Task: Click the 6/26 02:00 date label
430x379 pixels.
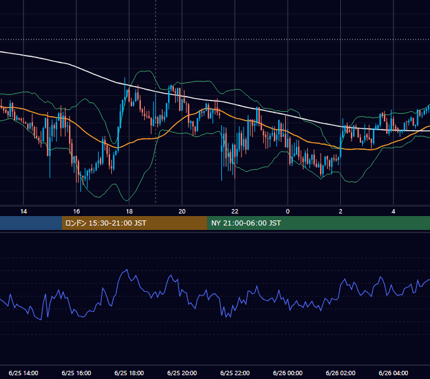Action: [341, 373]
